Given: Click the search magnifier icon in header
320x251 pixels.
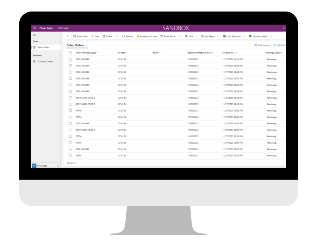Looking at the screenshot, I should (284, 28).
